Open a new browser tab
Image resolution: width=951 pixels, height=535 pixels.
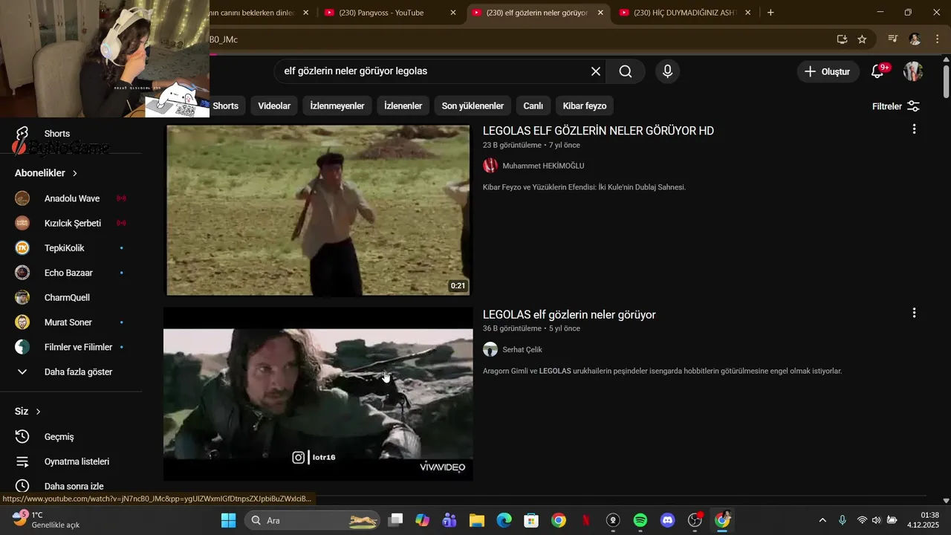coord(770,13)
